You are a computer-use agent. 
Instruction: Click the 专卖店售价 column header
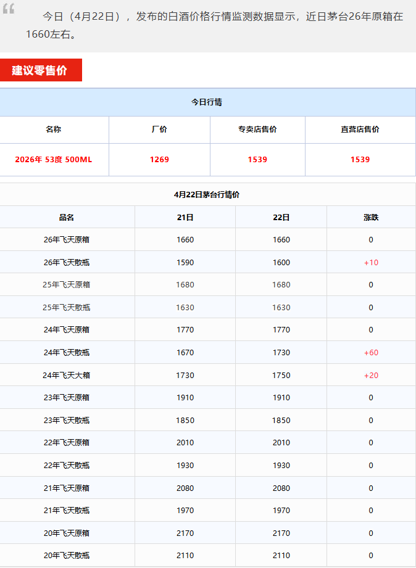tap(257, 130)
